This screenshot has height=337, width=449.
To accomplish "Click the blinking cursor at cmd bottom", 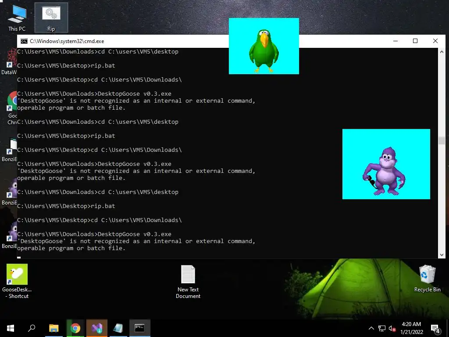I will click(19, 257).
